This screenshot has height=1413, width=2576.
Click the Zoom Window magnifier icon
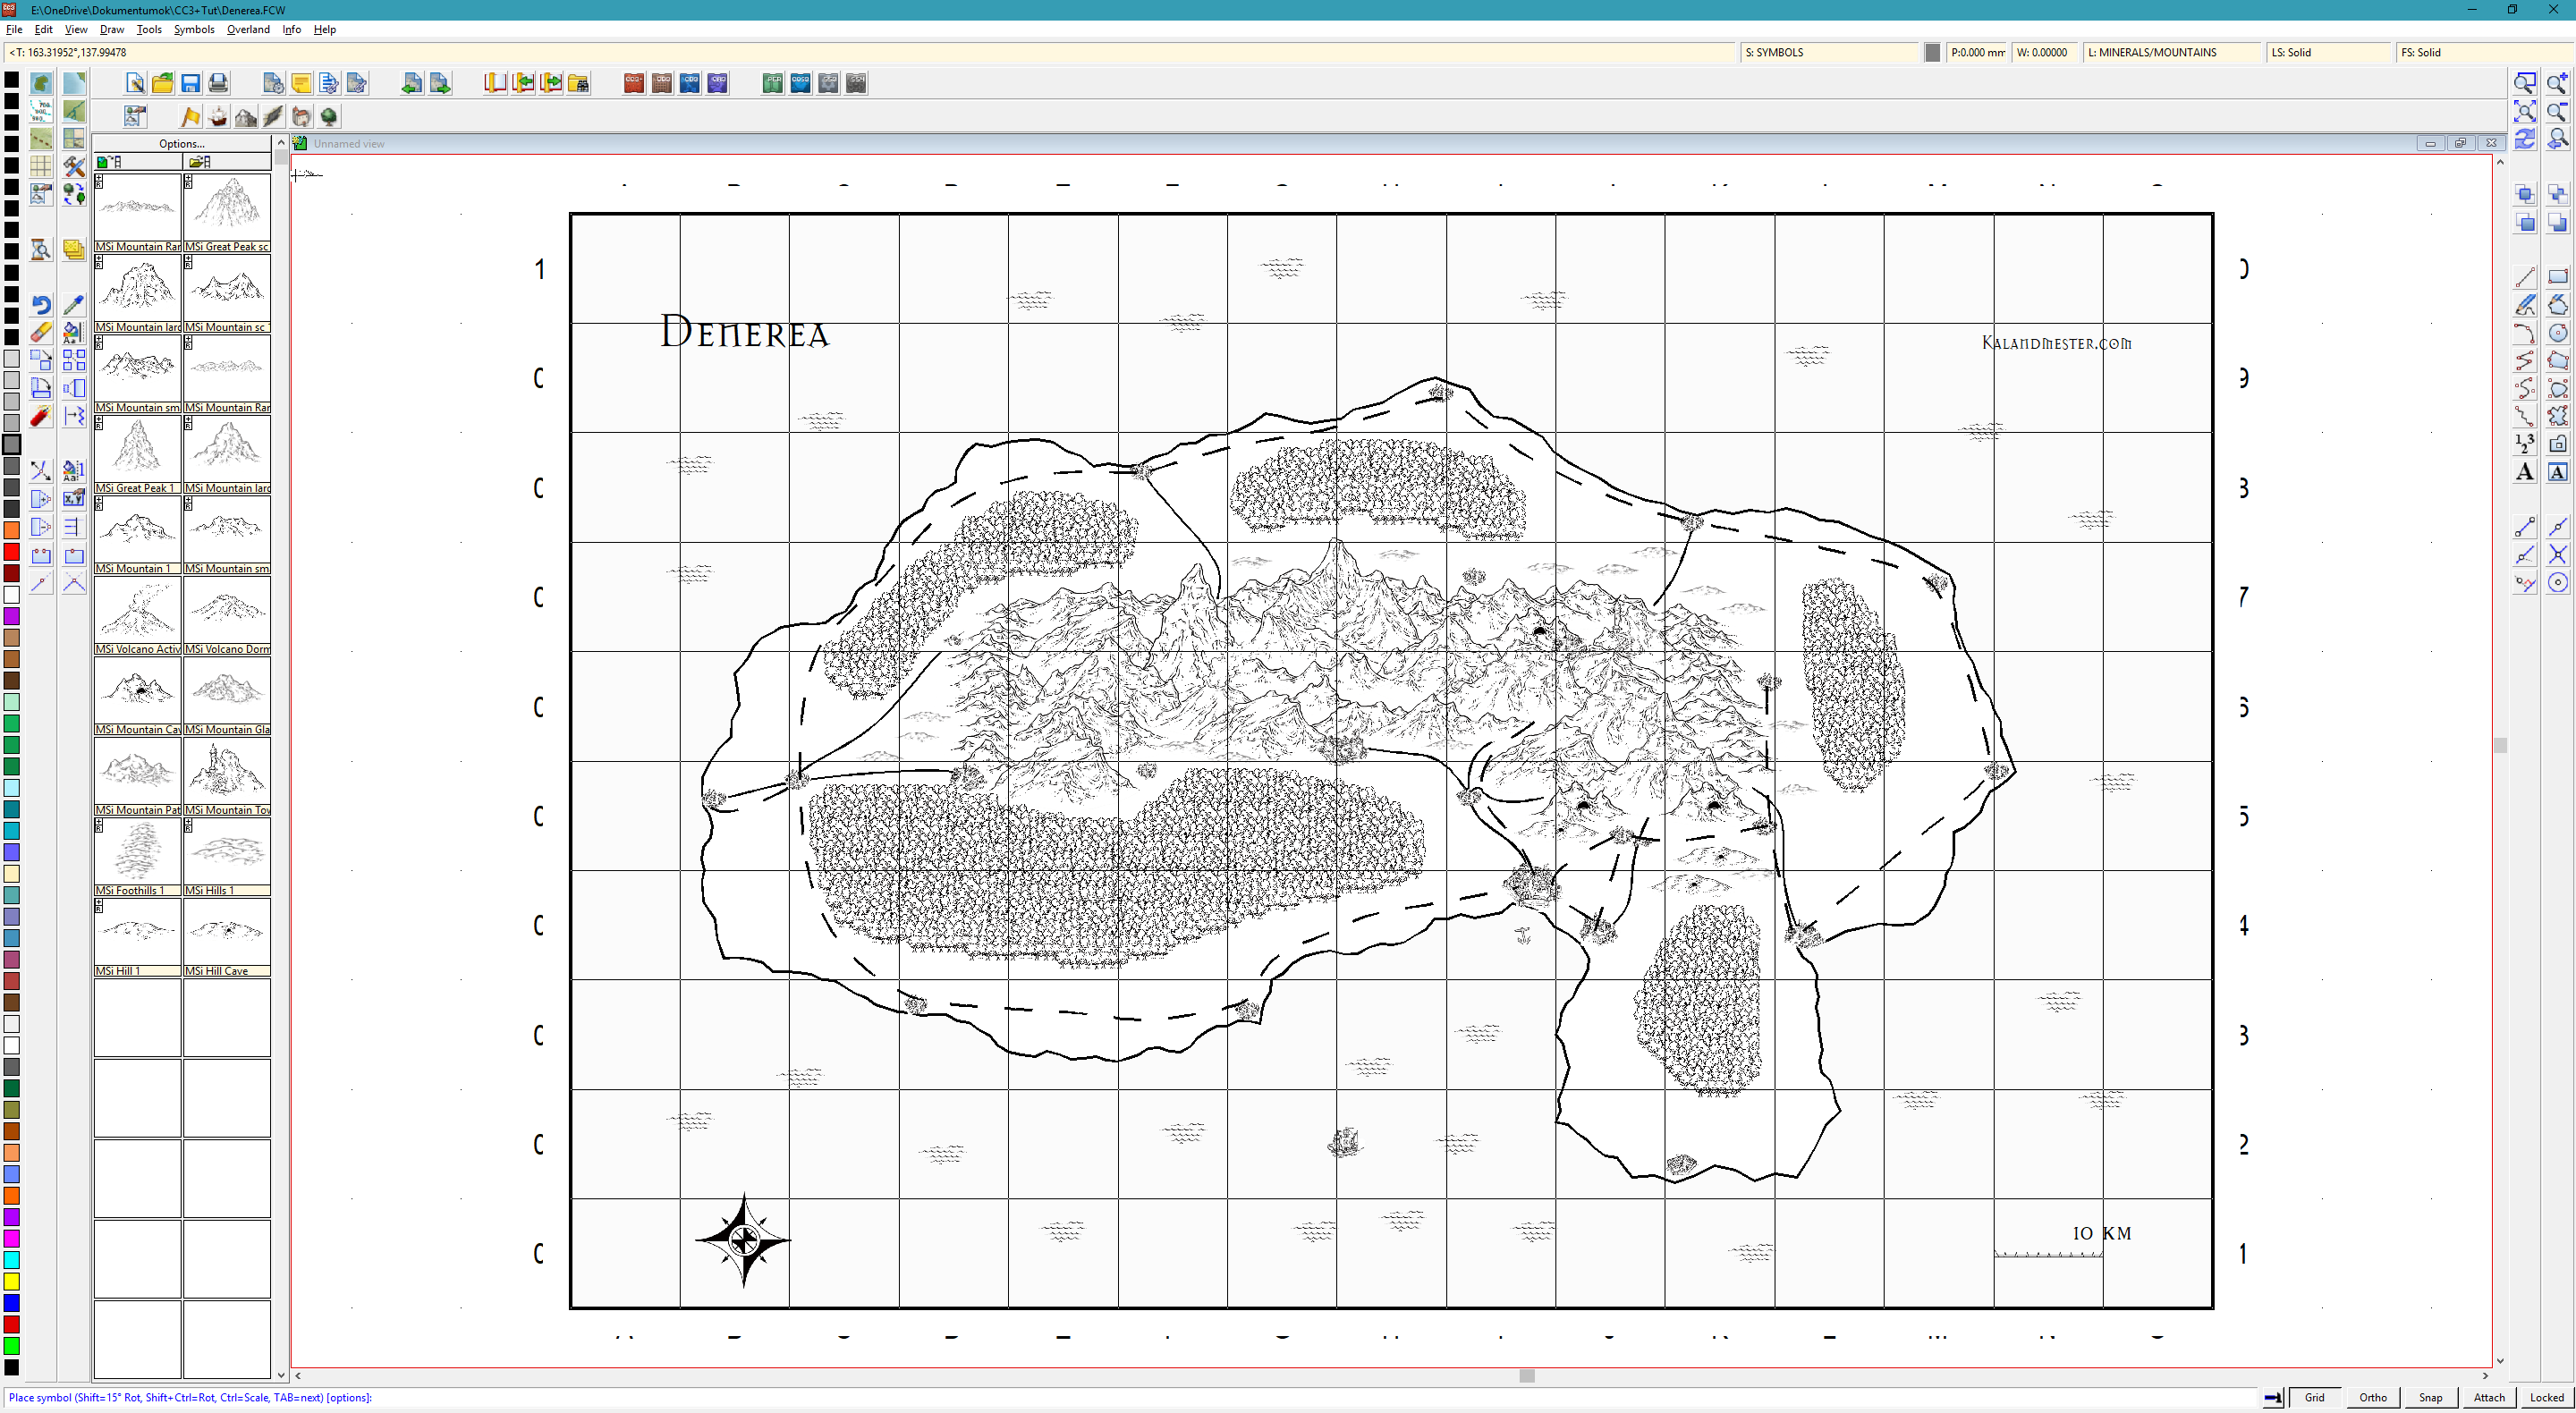coord(2524,83)
